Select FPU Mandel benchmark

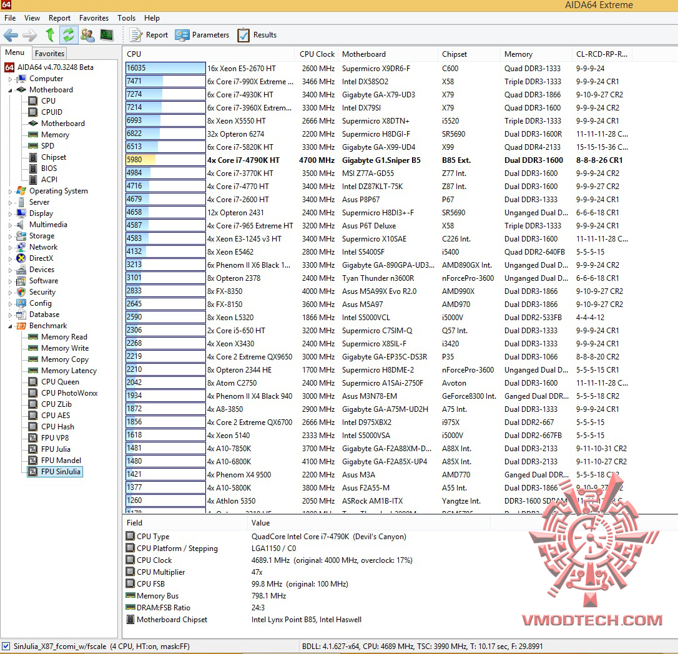61,461
